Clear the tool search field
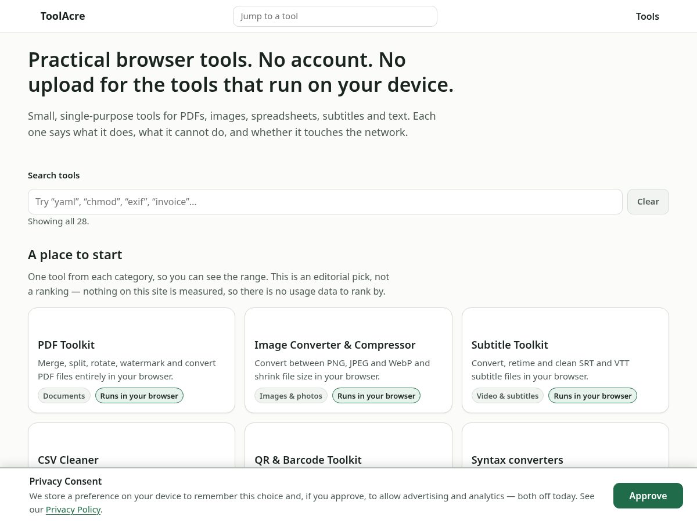697x523 pixels. (648, 202)
